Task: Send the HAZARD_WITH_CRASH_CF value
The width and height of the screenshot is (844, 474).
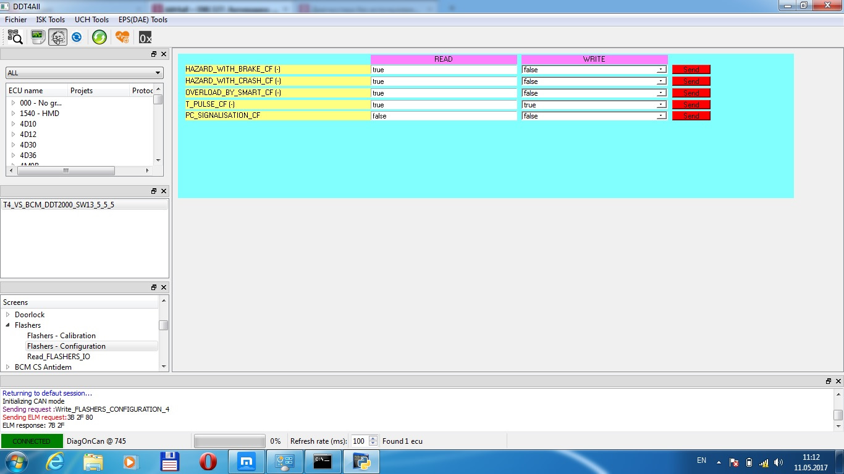Action: [x=691, y=81]
